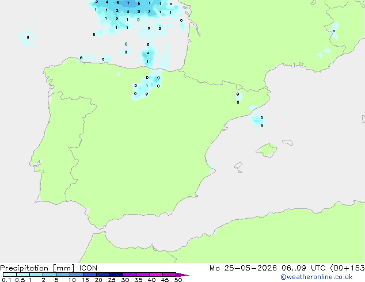Select the Precipitation [mm] ICON title

click(x=48, y=268)
